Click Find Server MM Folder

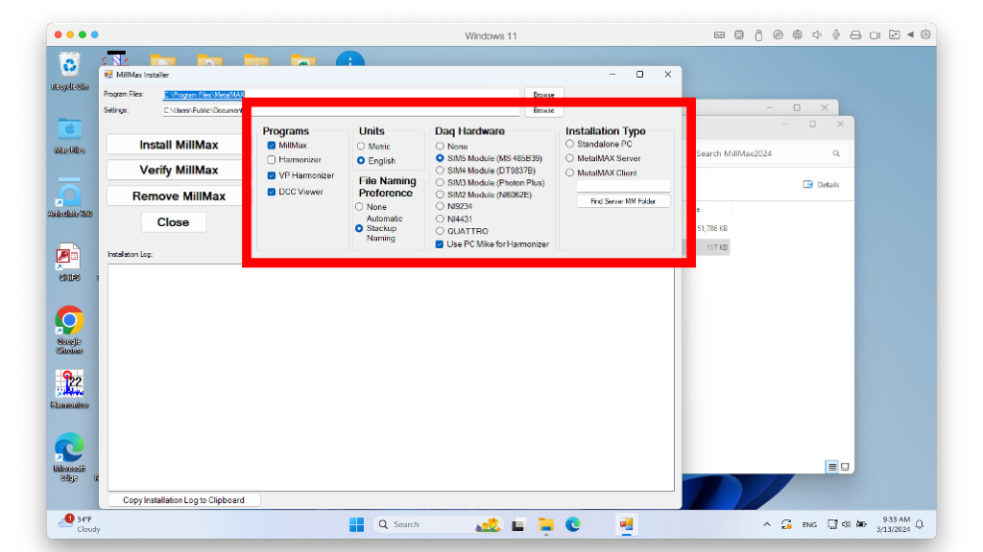coord(623,201)
